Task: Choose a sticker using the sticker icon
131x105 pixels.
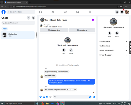Action: pyautogui.click(x=47, y=97)
